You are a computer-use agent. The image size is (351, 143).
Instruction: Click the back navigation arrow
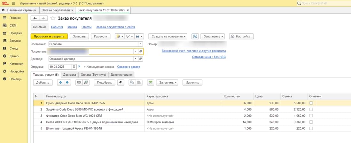(x=35, y=18)
